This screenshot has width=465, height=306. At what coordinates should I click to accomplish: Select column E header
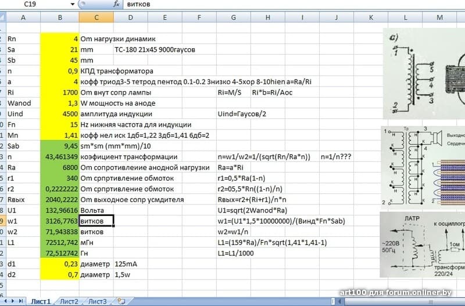165,17
